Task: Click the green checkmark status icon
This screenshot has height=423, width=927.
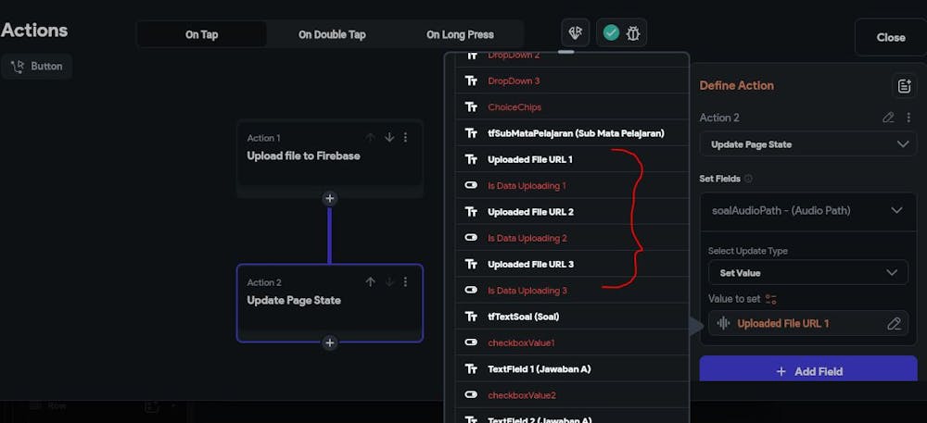Action: [x=611, y=33]
